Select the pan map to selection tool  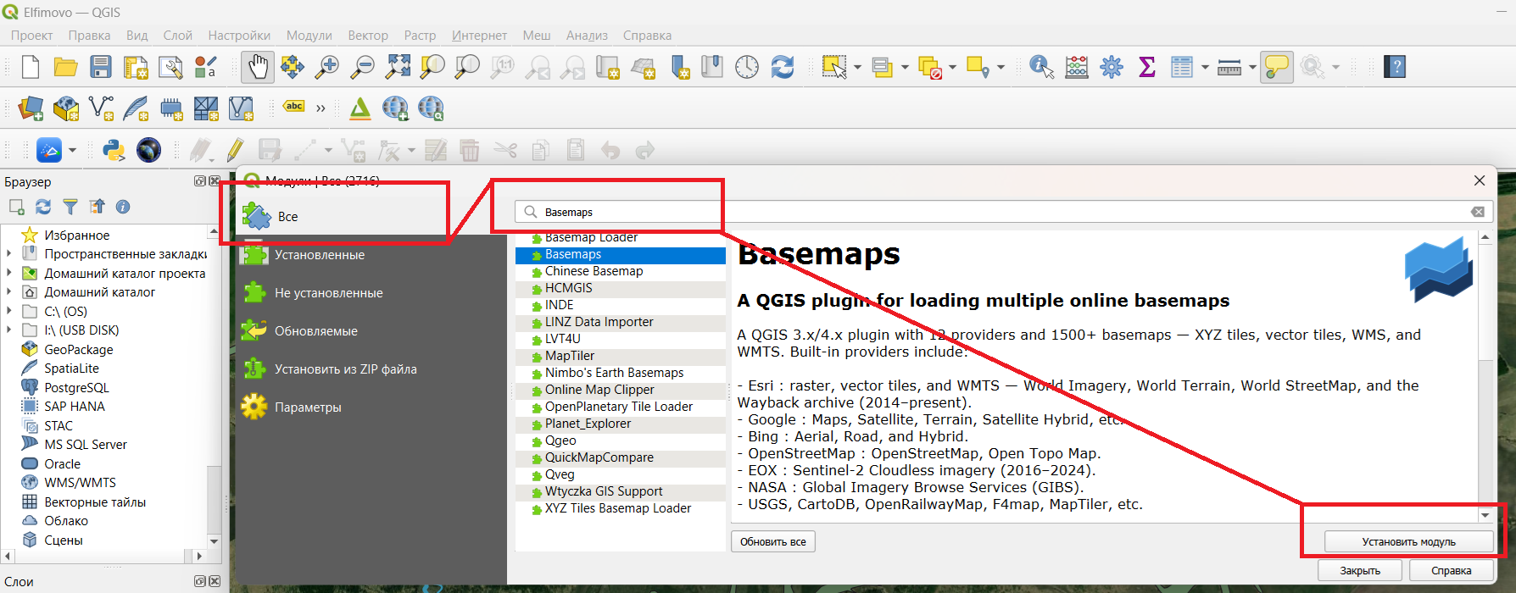click(293, 67)
